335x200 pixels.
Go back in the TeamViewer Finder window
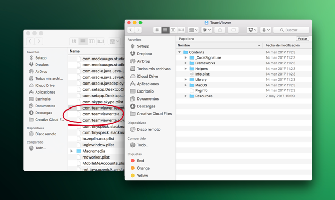(131, 30)
